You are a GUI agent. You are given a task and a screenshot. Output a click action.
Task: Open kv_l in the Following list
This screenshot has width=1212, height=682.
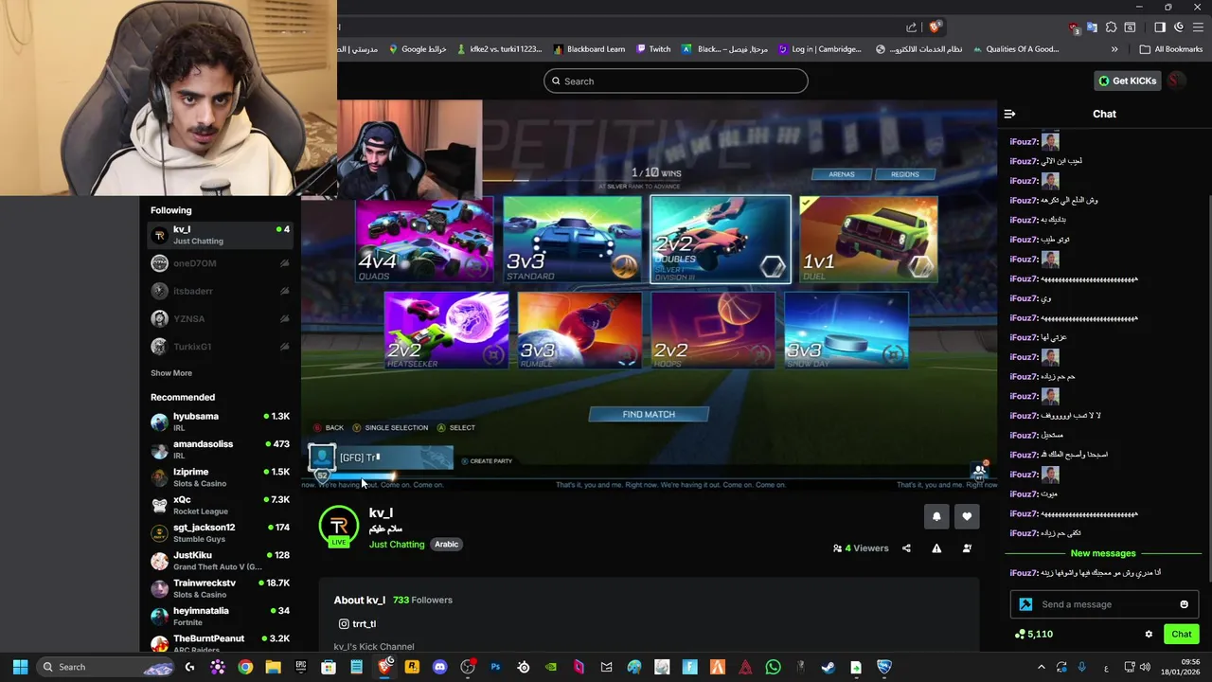220,235
